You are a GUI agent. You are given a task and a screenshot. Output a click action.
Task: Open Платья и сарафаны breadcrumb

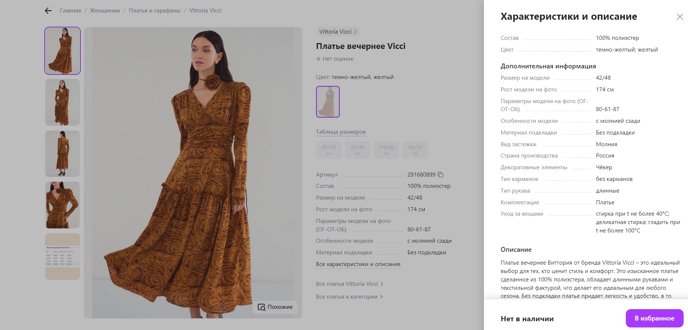154,11
